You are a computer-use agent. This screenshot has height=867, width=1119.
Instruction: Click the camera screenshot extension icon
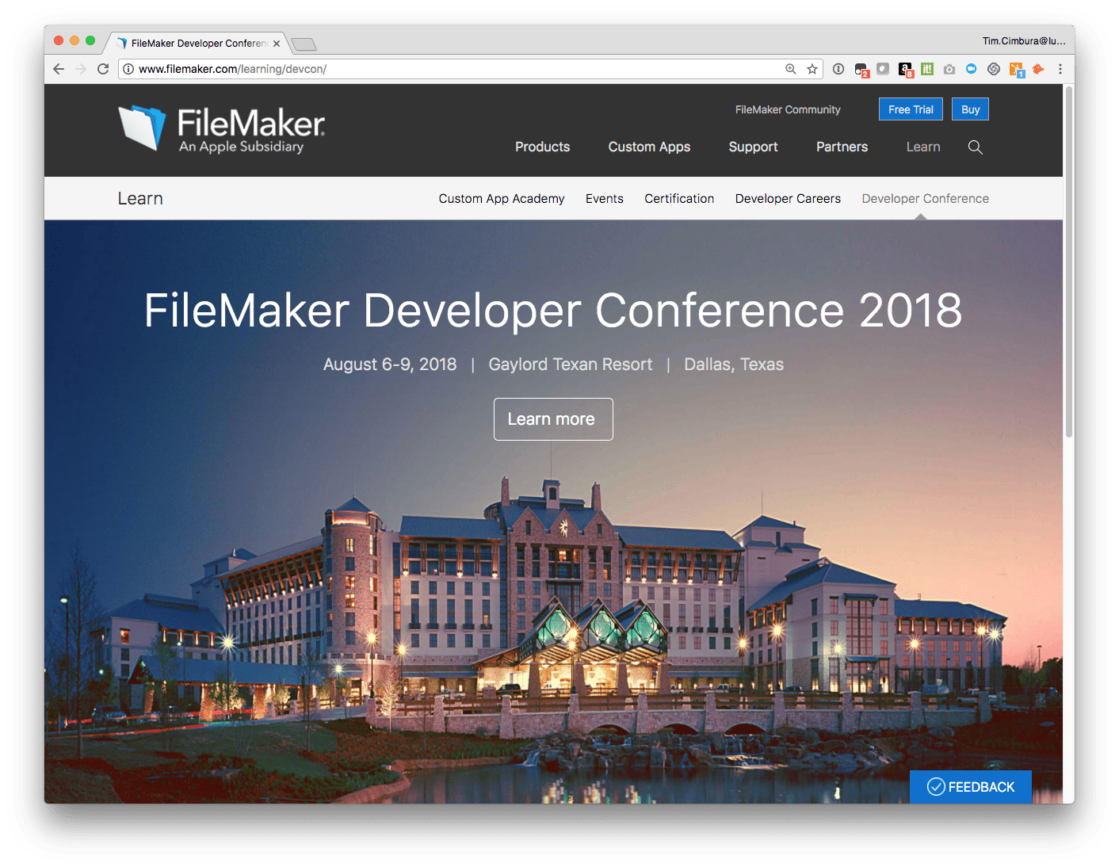pos(949,69)
